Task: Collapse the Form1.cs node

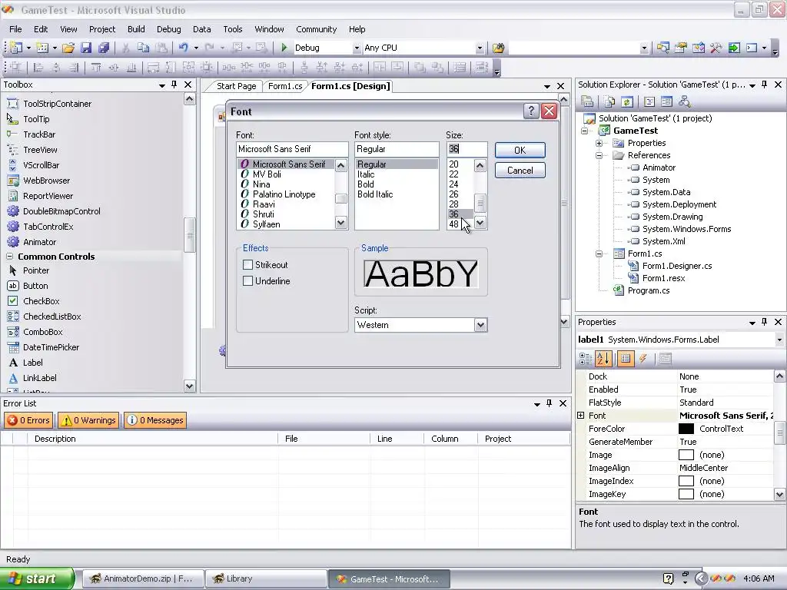Action: point(599,254)
